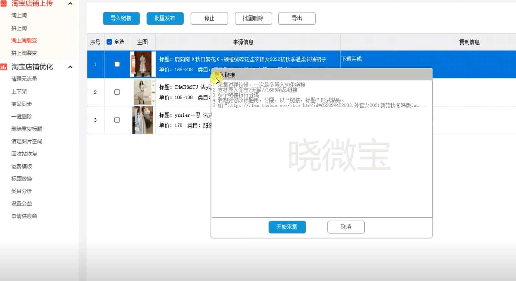Click the 导入链接 button
The image size is (516, 281).
click(121, 18)
